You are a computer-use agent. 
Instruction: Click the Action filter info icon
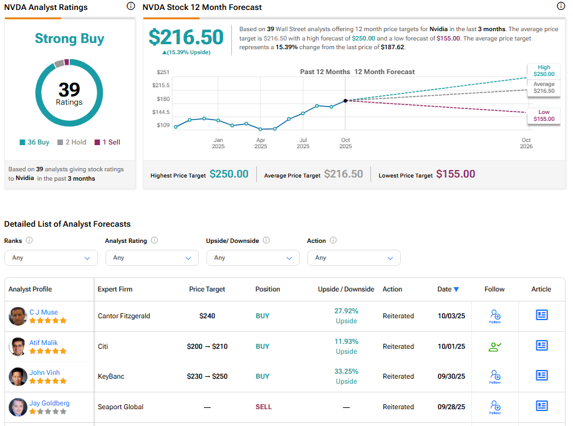(x=333, y=240)
